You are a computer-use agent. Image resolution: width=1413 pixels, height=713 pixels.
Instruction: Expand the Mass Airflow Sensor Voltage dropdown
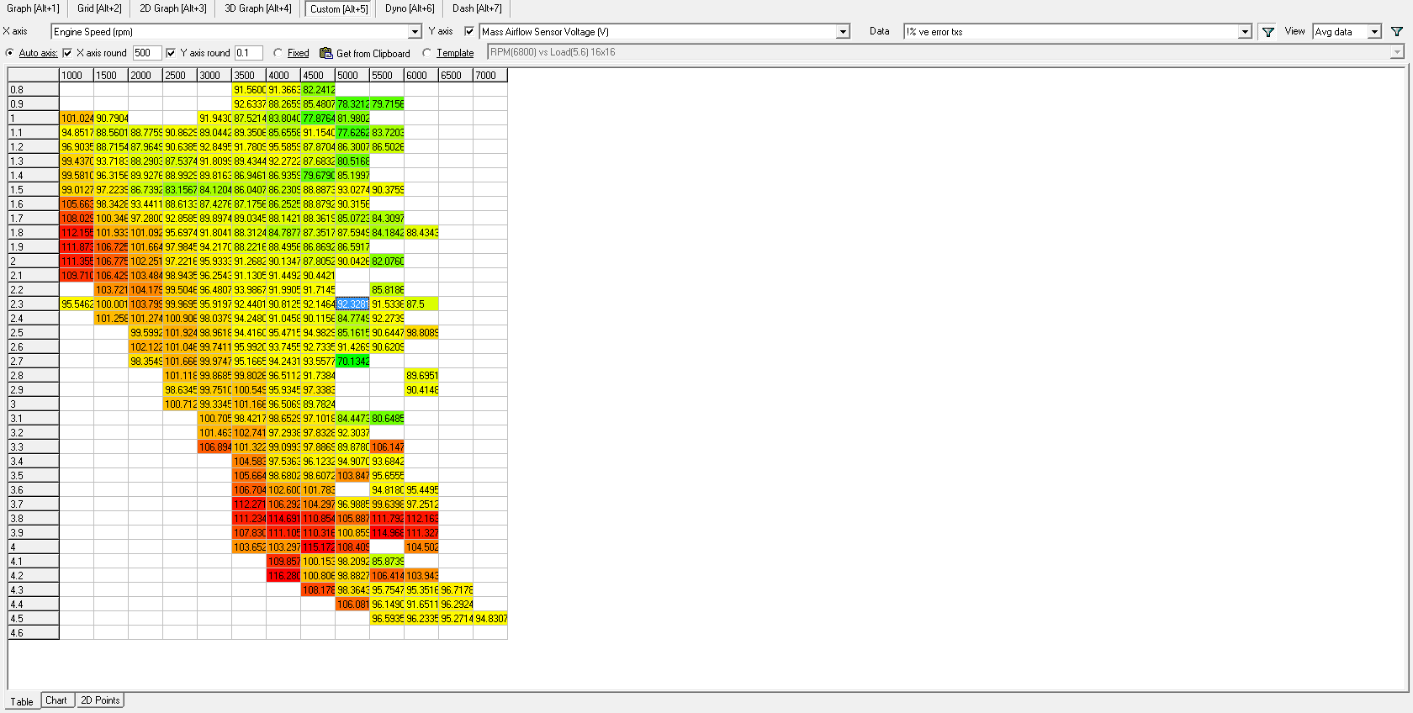tap(843, 32)
